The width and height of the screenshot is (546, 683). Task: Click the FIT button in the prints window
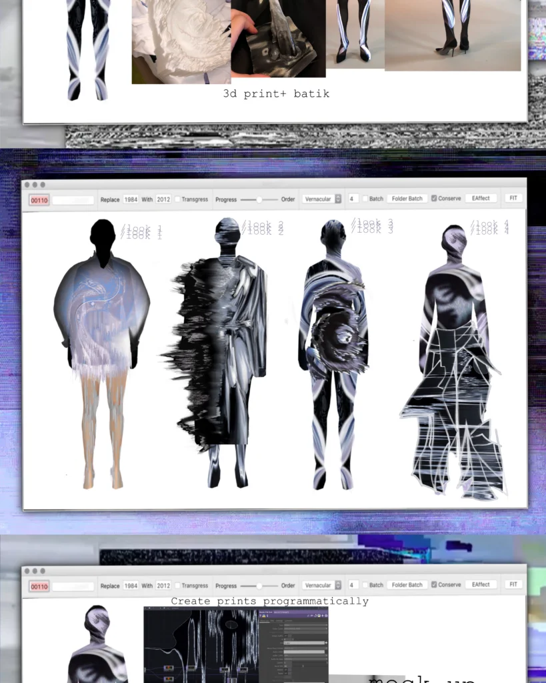(x=513, y=584)
